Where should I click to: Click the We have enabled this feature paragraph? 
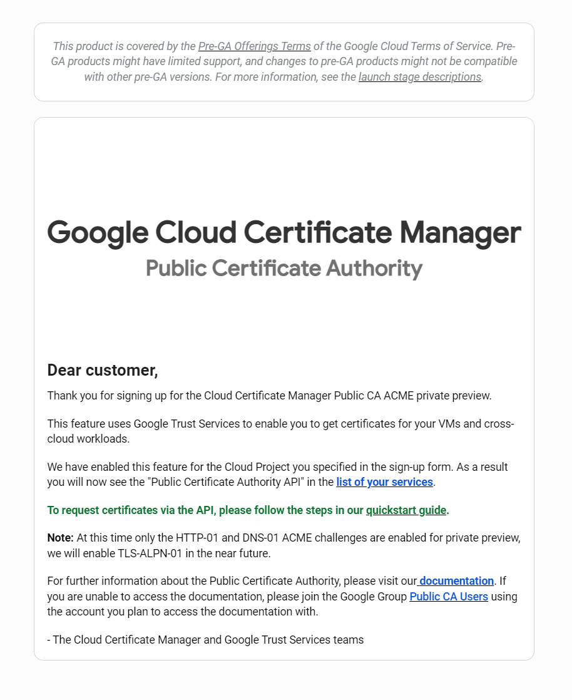click(x=277, y=475)
